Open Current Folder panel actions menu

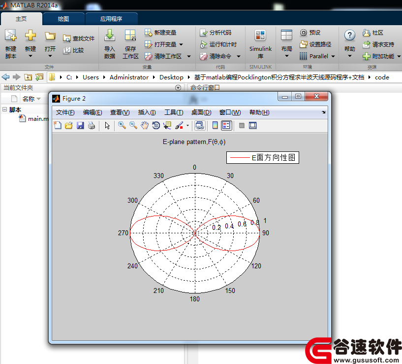tap(178, 88)
